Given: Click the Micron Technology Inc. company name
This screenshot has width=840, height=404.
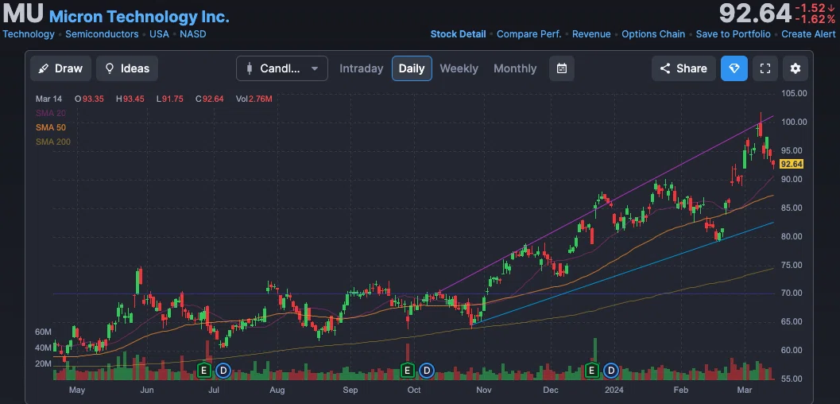Looking at the screenshot, I should click(139, 17).
